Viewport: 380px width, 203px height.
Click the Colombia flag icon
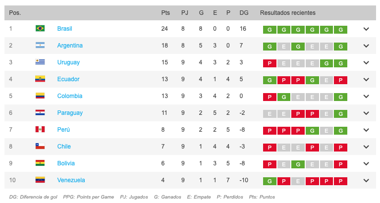[x=40, y=96]
